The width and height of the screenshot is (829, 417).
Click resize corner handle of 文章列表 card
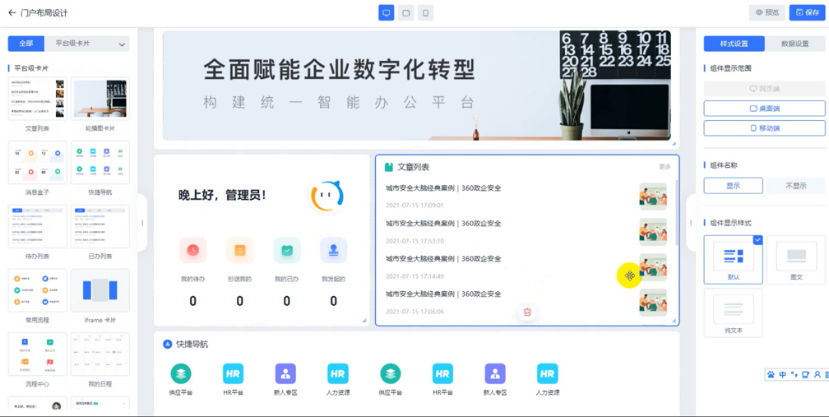[x=674, y=320]
